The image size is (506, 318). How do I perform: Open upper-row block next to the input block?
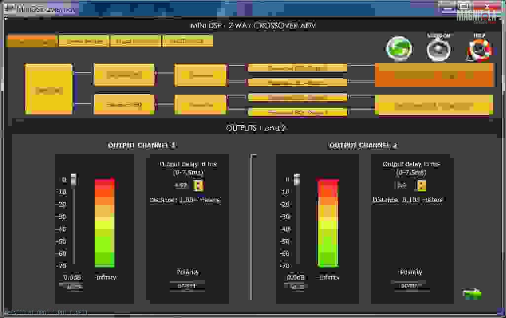pyautogui.click(x=124, y=75)
